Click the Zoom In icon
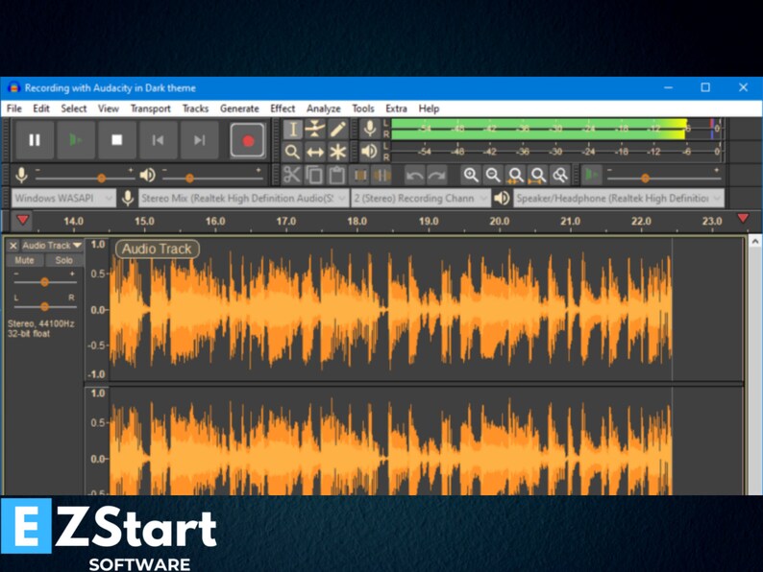Screen dimensions: 763x572 (x=471, y=175)
